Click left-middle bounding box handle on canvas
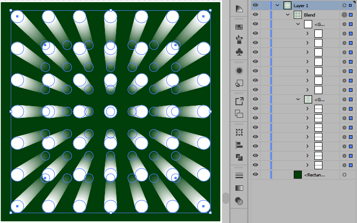The image size is (357, 223). tap(11, 111)
